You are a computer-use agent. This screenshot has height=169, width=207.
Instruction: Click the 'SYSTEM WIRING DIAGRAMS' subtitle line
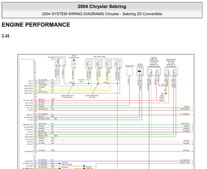[102, 14]
